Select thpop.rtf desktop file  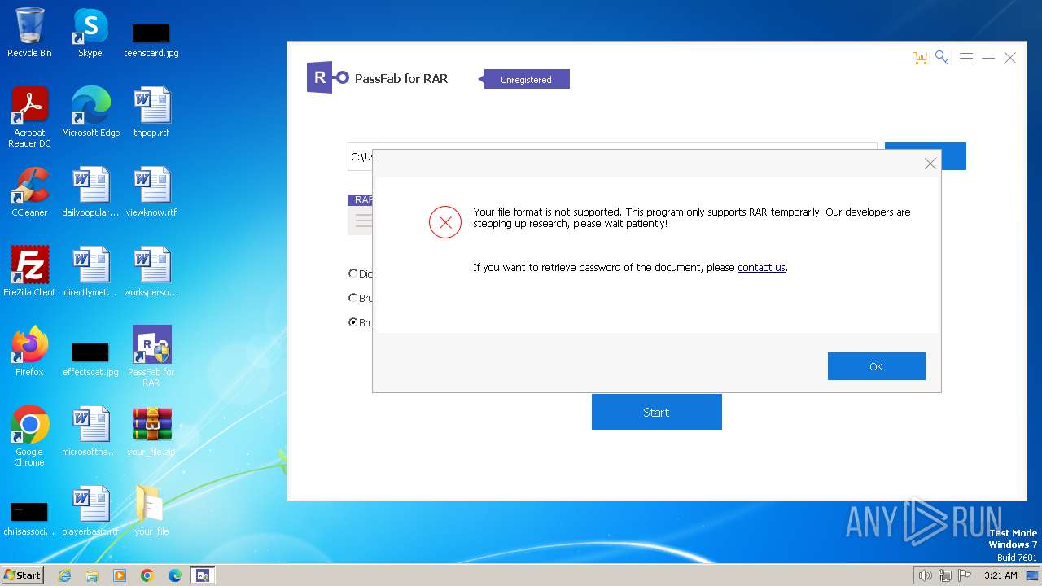point(151,112)
